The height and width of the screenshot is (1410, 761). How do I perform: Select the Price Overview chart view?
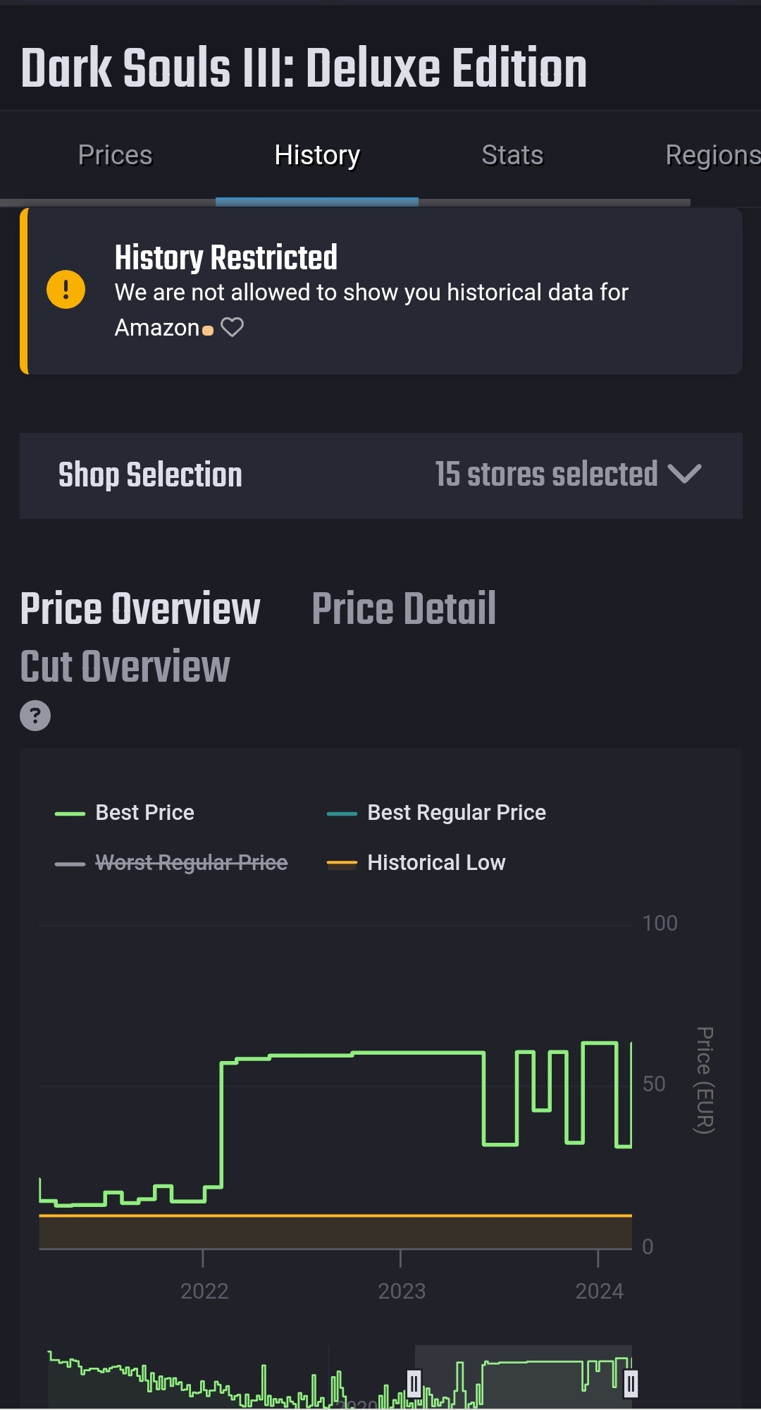140,609
